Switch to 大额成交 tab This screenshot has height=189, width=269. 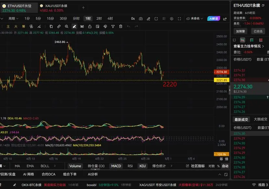pos(261,119)
